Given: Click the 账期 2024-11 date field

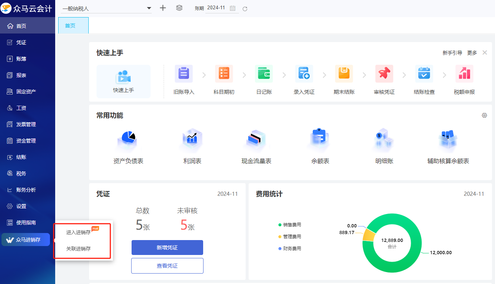Looking at the screenshot, I should coord(222,8).
